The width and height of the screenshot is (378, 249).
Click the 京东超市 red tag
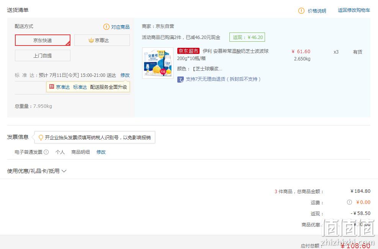tap(188, 51)
